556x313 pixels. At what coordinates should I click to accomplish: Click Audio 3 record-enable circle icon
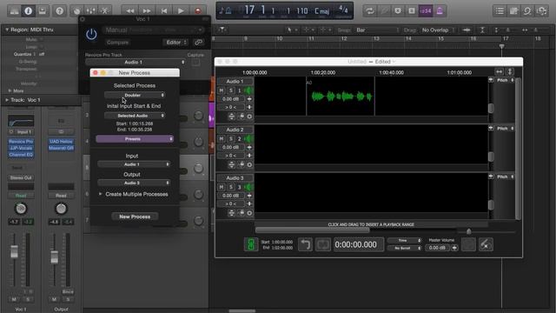click(x=249, y=213)
